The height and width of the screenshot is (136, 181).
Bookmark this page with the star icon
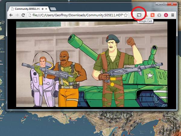pyautogui.click(x=125, y=15)
